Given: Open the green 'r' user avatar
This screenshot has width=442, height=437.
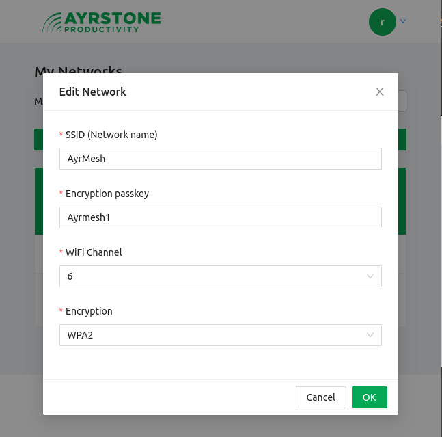Looking at the screenshot, I should click(x=383, y=22).
